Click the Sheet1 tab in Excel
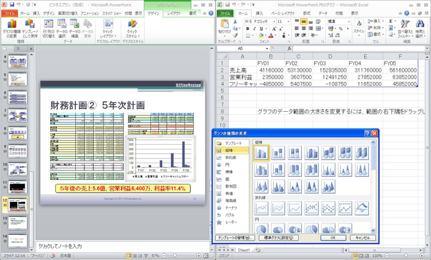The height and width of the screenshot is (260, 431). tap(243, 250)
